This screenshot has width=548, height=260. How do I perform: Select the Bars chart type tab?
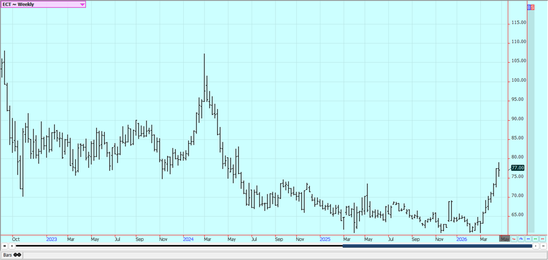[x=11, y=255]
